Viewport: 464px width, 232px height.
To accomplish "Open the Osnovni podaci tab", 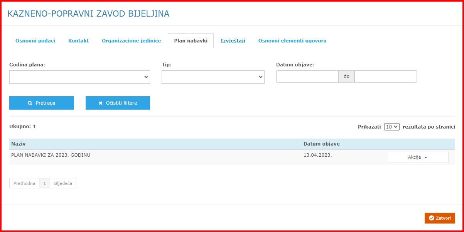I will click(x=35, y=41).
